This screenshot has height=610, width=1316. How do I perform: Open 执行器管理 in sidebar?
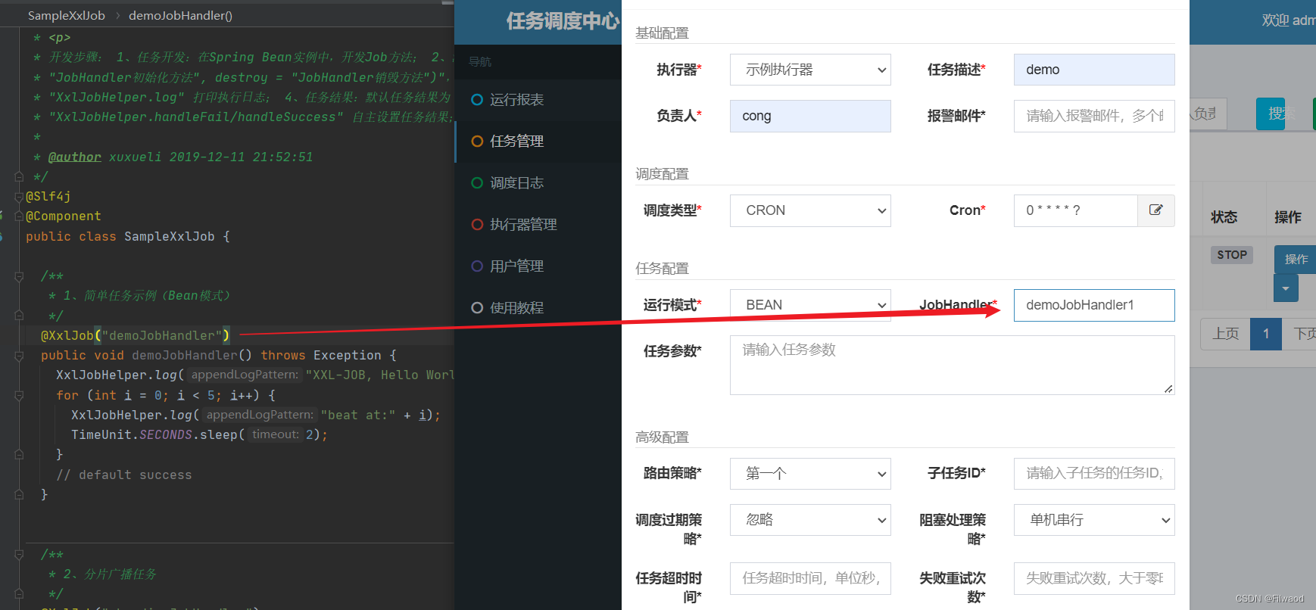[538, 225]
